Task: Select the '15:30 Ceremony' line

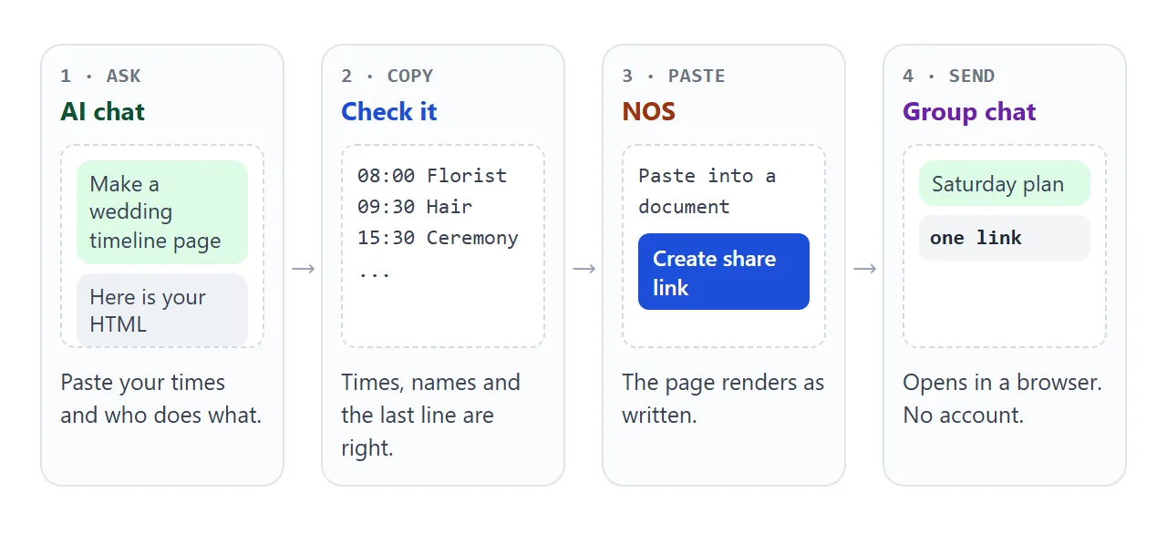Action: 438,238
